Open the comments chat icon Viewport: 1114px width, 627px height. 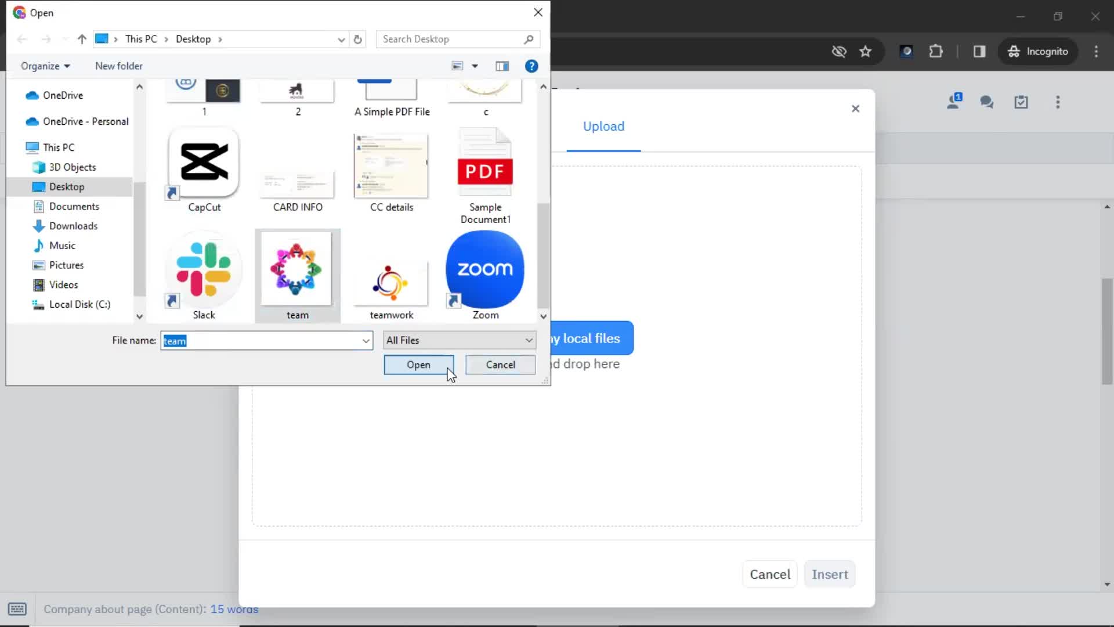[x=987, y=103]
